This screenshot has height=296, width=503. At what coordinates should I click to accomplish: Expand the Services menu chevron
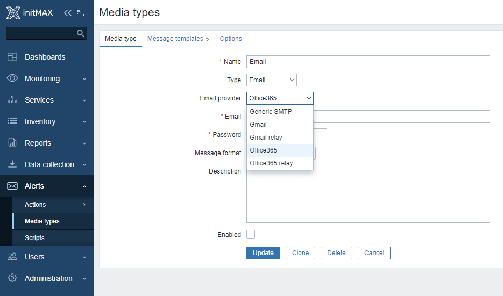[84, 100]
